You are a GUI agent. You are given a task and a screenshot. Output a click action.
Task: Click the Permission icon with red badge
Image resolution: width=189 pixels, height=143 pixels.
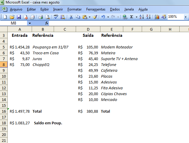point(26,17)
